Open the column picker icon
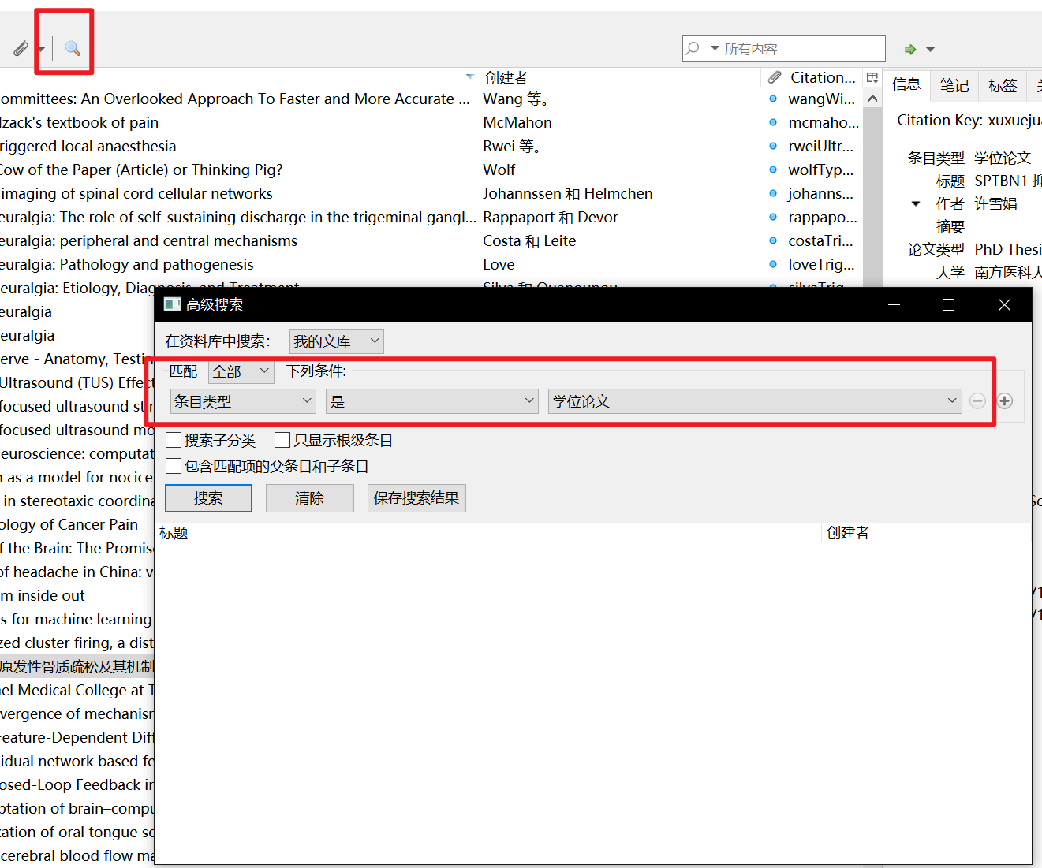This screenshot has width=1042, height=868. pyautogui.click(x=872, y=77)
